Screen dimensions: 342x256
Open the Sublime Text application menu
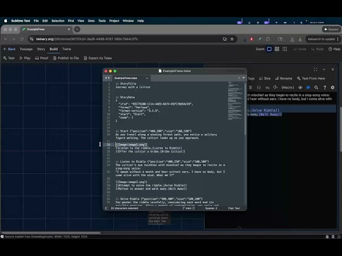[x=20, y=21]
